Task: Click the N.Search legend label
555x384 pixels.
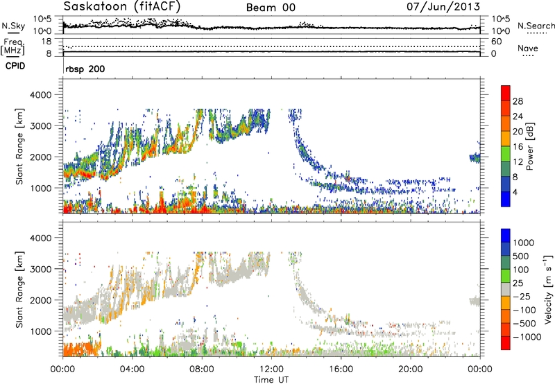Action: 536,26
